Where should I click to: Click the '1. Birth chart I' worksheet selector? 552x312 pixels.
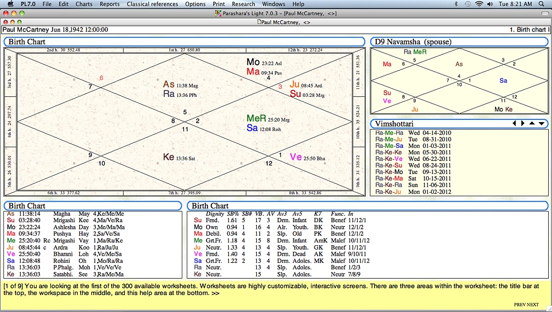528,30
